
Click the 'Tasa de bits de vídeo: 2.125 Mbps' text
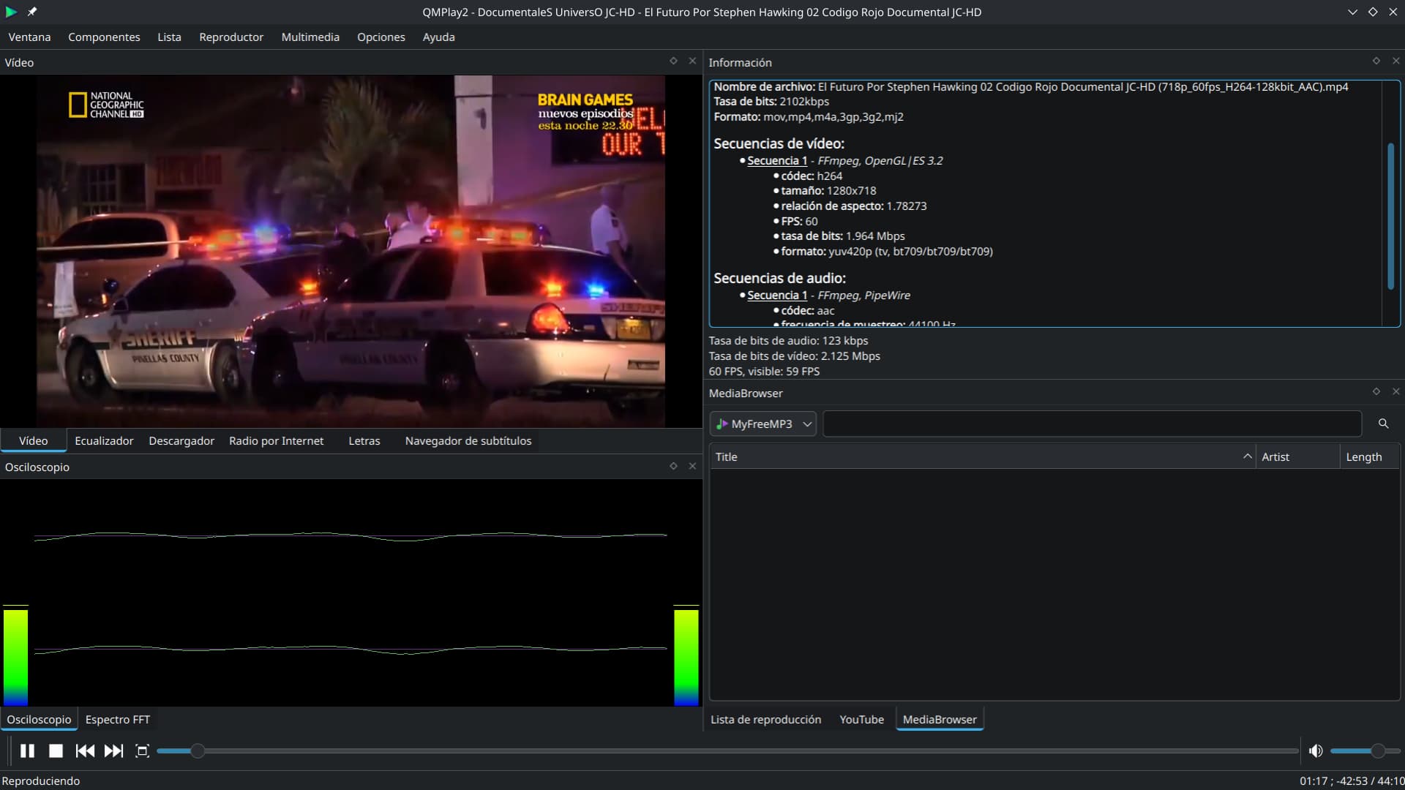(x=794, y=355)
